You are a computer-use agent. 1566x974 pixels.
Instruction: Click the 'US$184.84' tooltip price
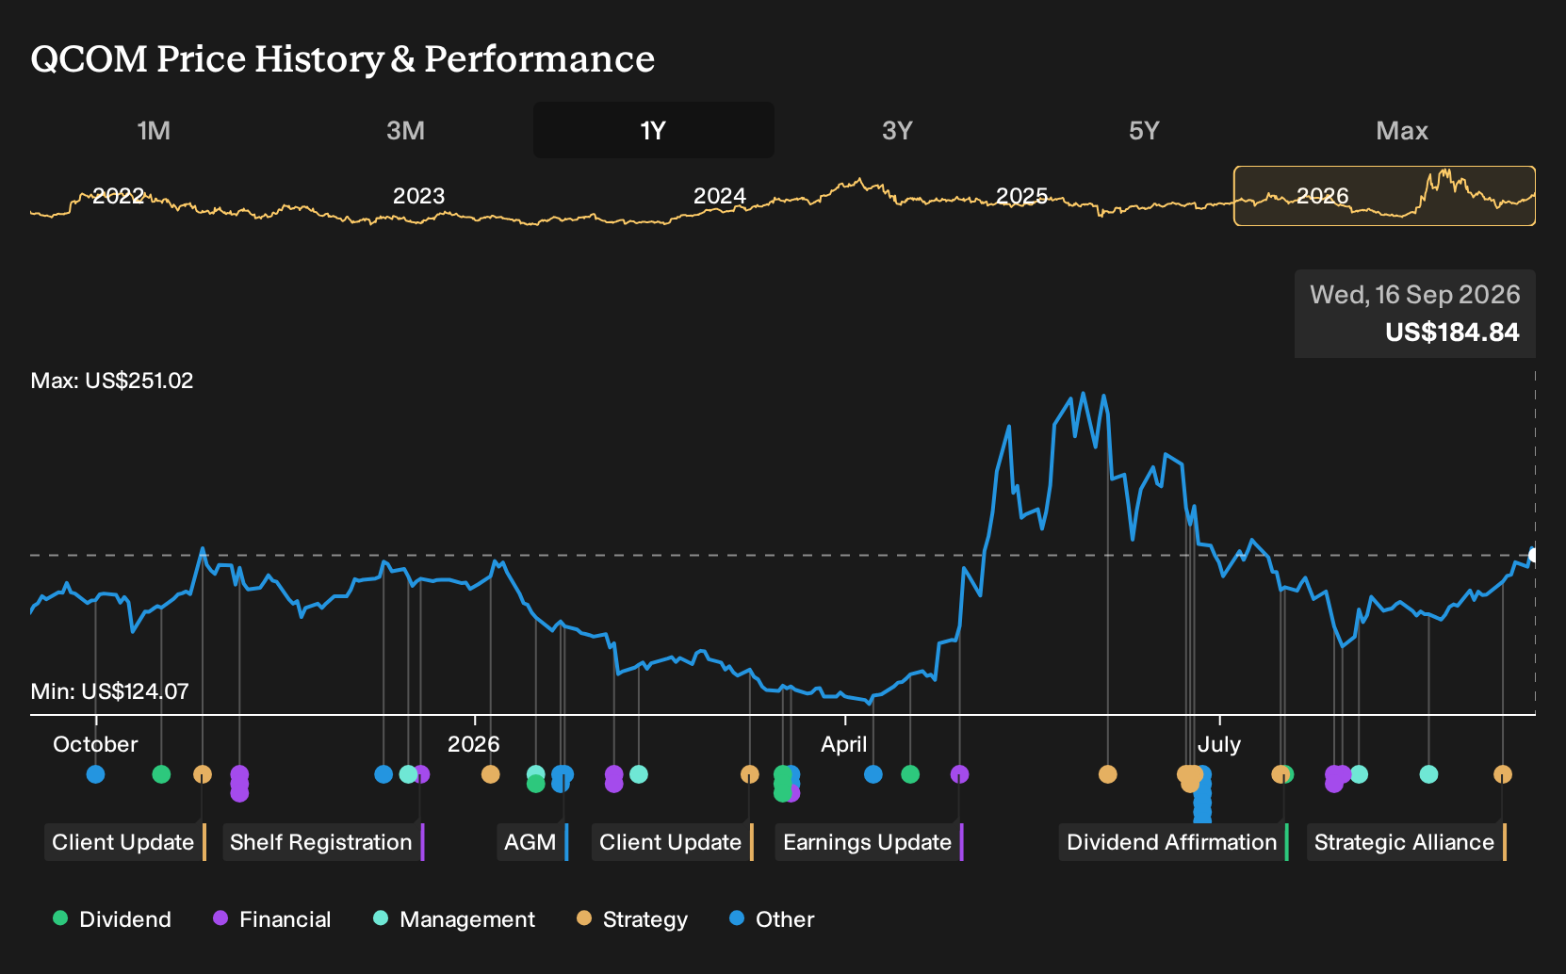tap(1452, 333)
